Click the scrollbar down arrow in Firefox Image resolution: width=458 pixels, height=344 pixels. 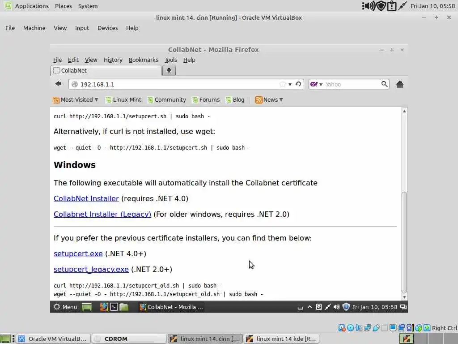404,297
